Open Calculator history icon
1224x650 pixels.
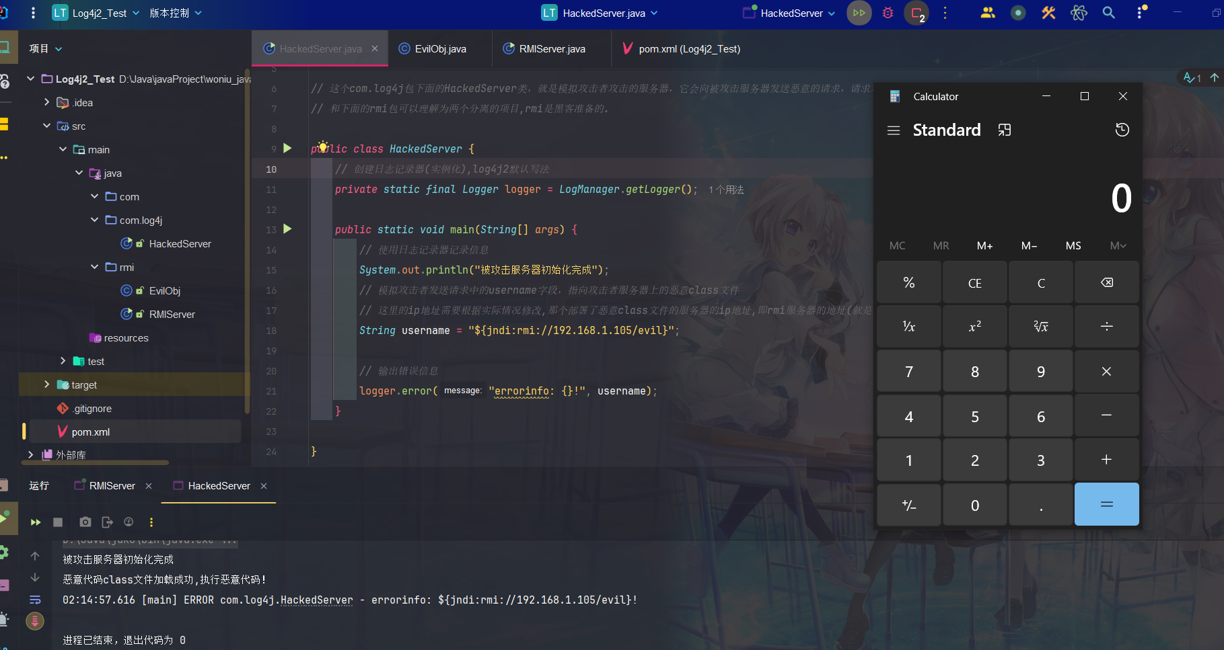1122,130
